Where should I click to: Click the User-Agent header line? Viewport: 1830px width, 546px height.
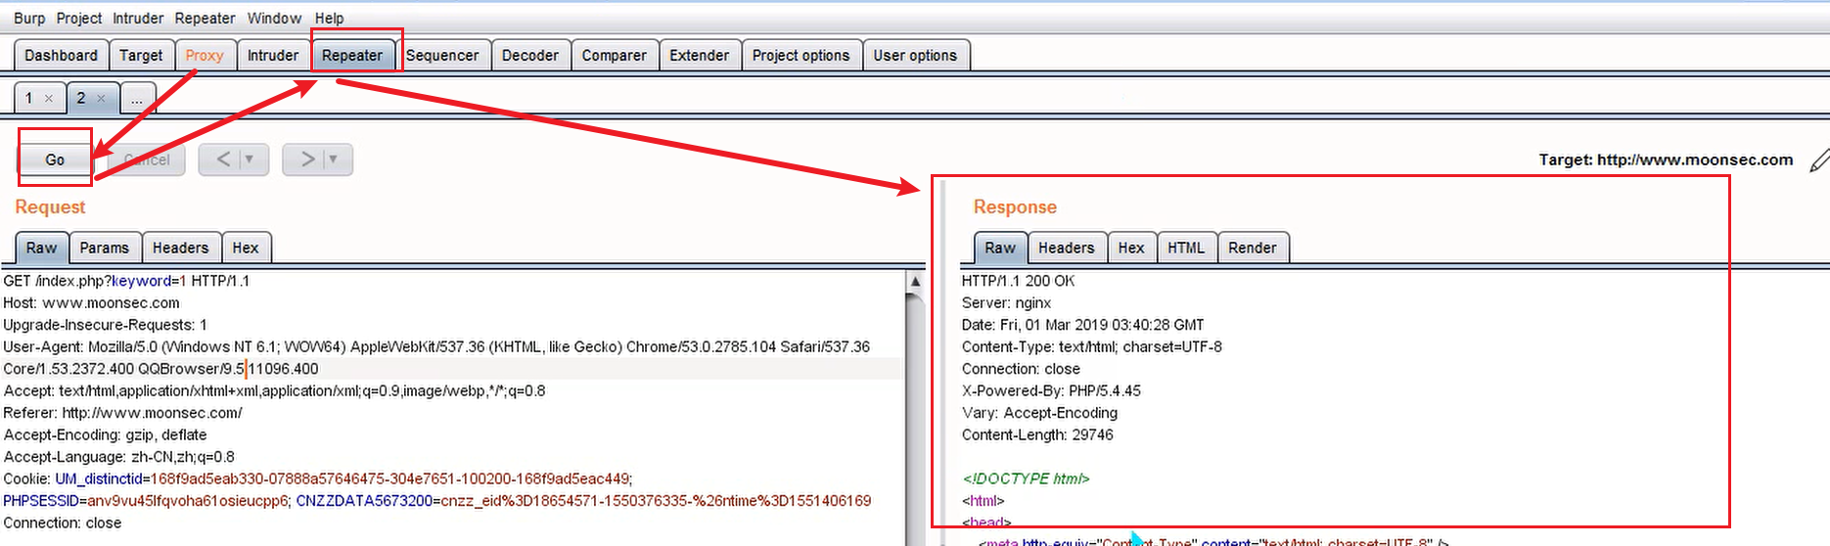[x=436, y=346]
